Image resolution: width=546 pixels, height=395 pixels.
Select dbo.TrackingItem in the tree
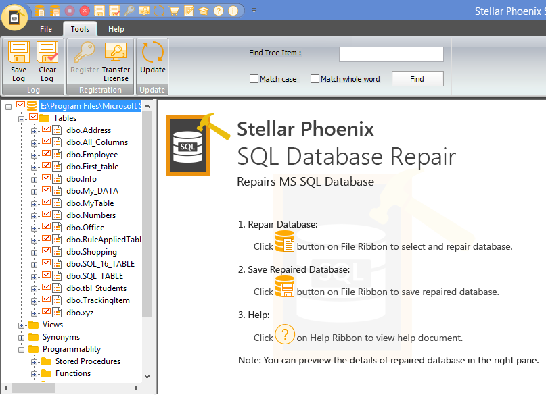click(x=98, y=300)
